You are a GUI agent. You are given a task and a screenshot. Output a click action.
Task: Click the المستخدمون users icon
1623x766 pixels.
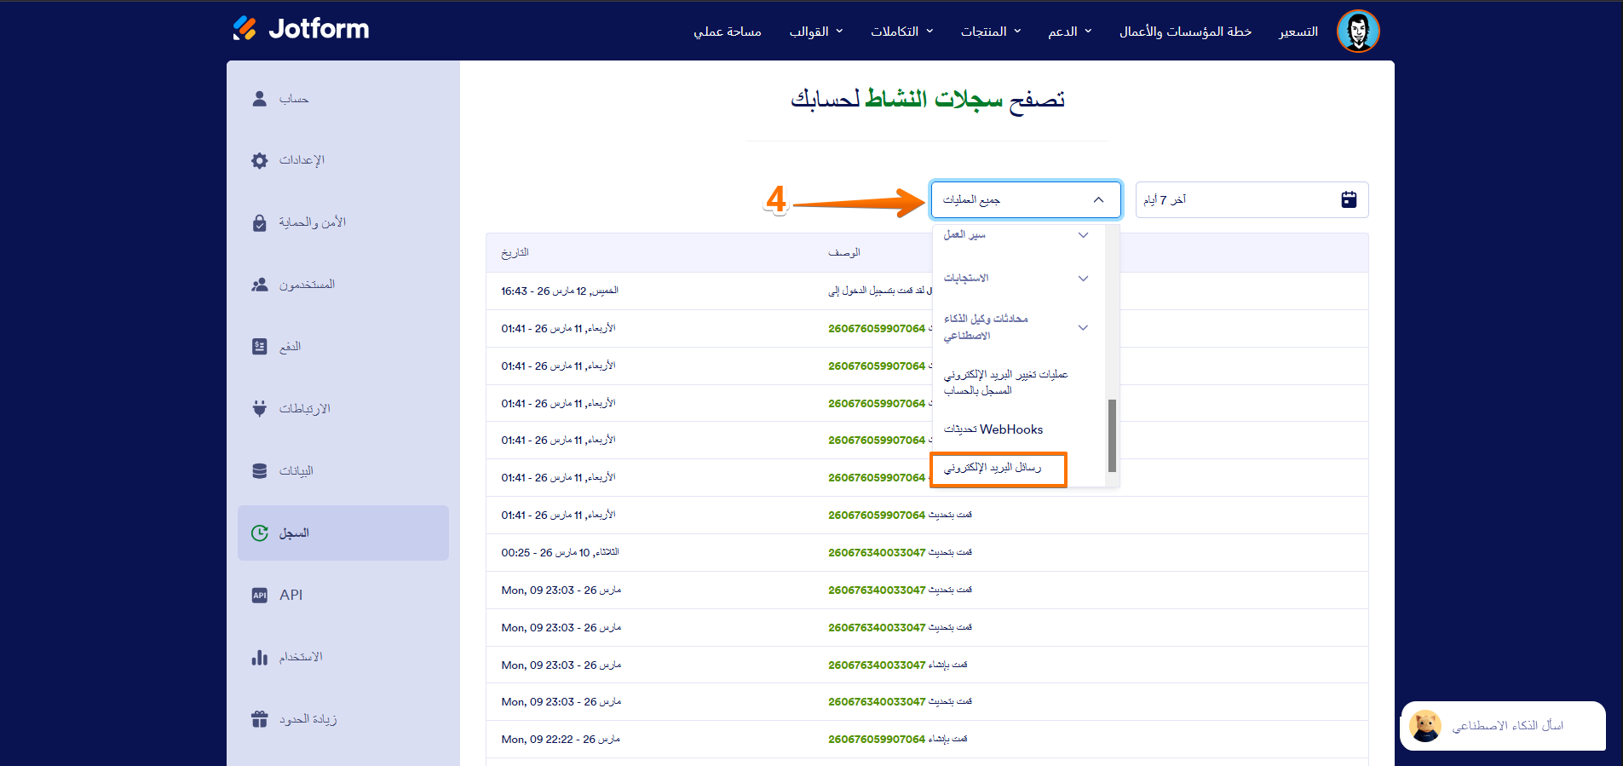tap(260, 285)
